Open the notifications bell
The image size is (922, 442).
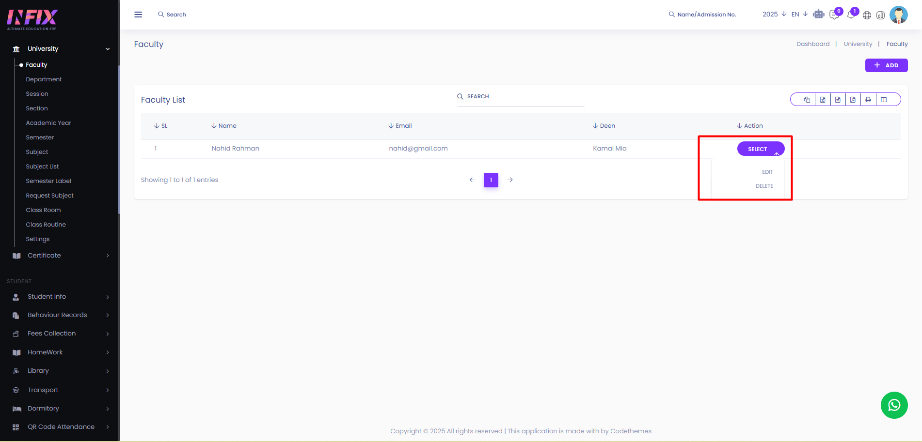851,15
